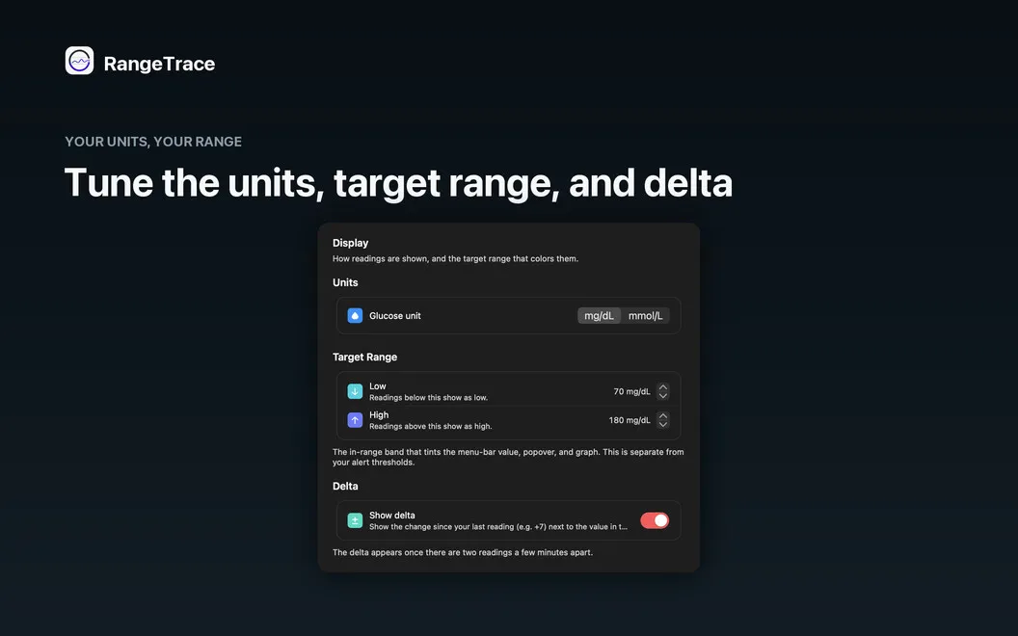The height and width of the screenshot is (636, 1018).
Task: Decrease the Low target with its down arrow
Action: coord(663,396)
